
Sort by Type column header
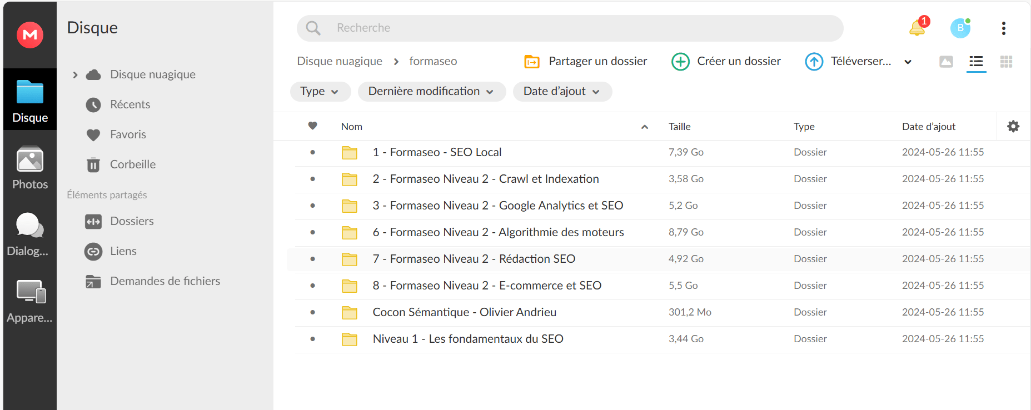point(804,127)
